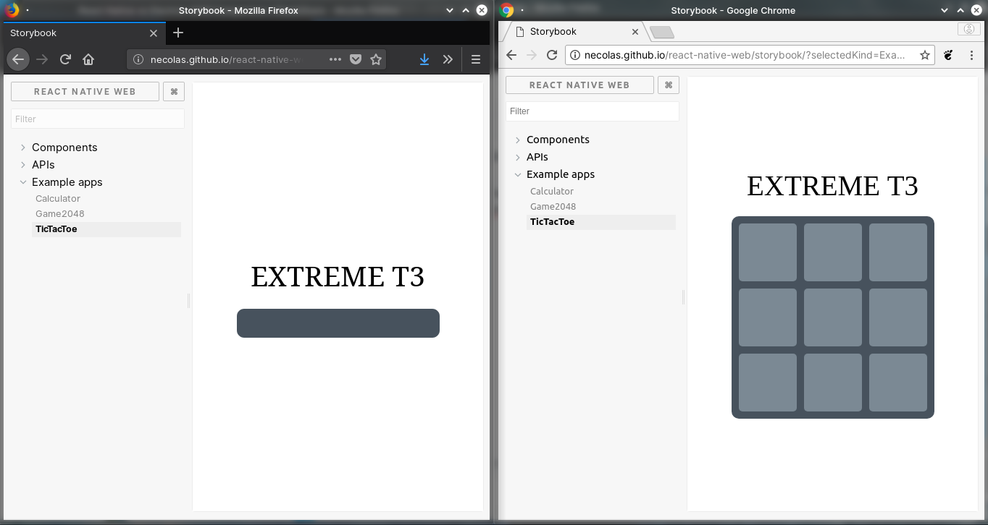Close the Storybook tab in Firefox
988x525 pixels.
point(154,33)
